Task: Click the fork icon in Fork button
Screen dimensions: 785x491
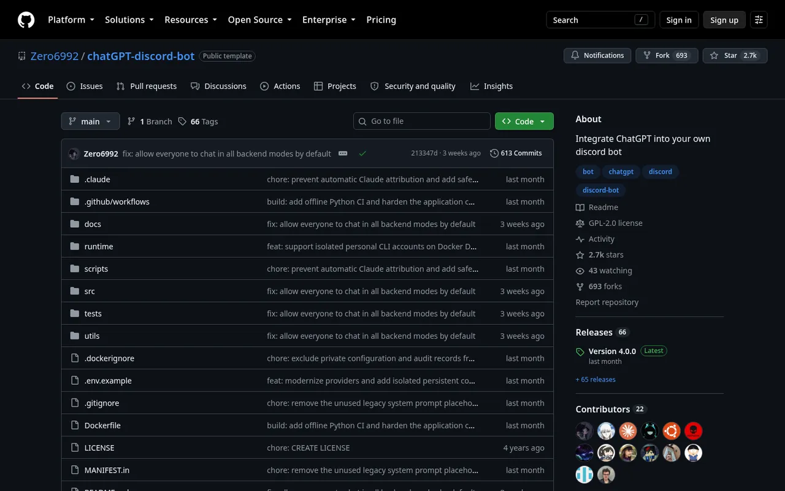Action: tap(647, 55)
